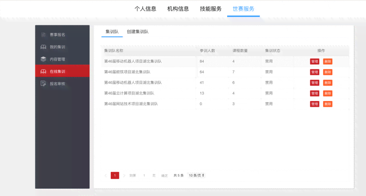Click 管理 for 第46届网站技术项目湖北集训队
This screenshot has height=196, width=366.
coord(314,104)
